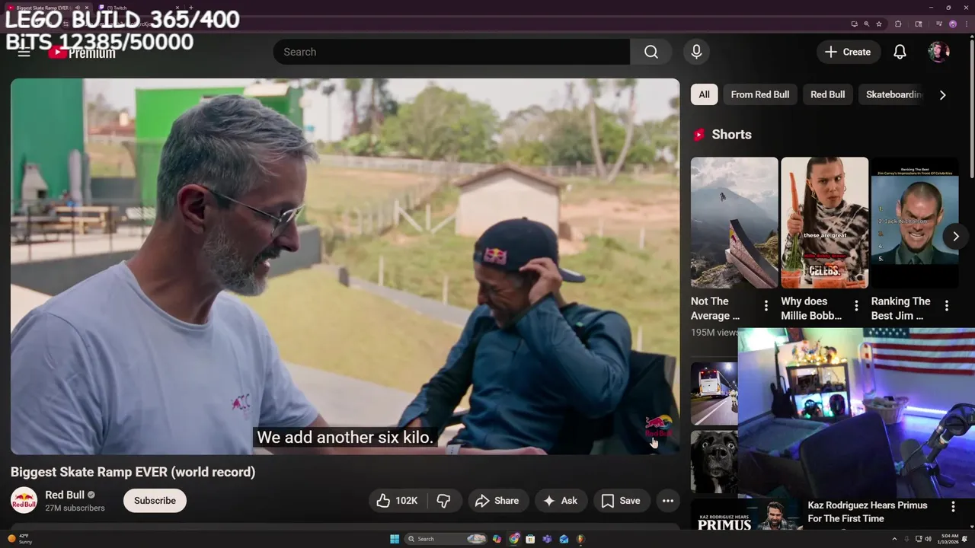Image resolution: width=975 pixels, height=548 pixels.
Task: Click the '27M subscribers' text
Action: point(75,508)
